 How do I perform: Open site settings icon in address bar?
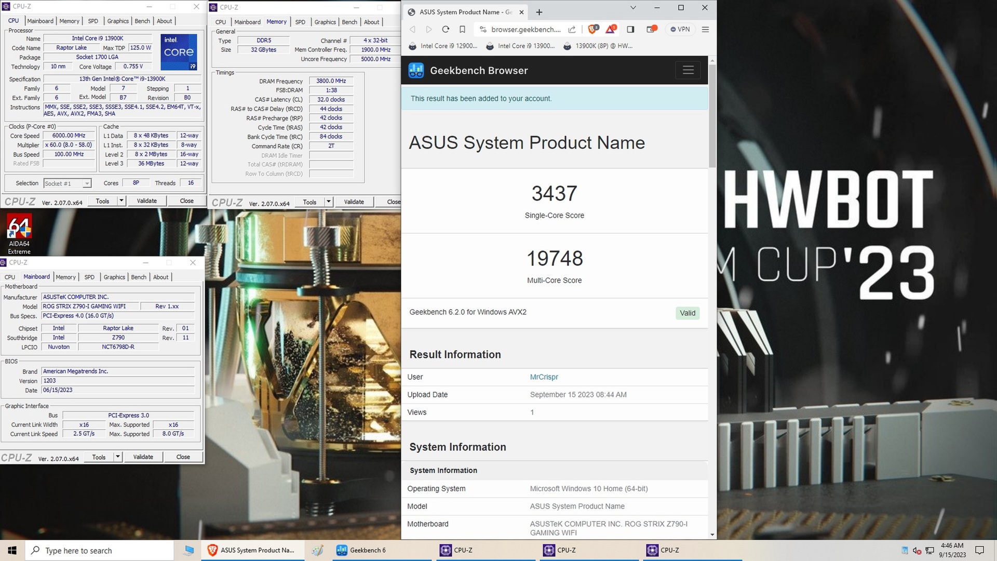[x=483, y=29]
